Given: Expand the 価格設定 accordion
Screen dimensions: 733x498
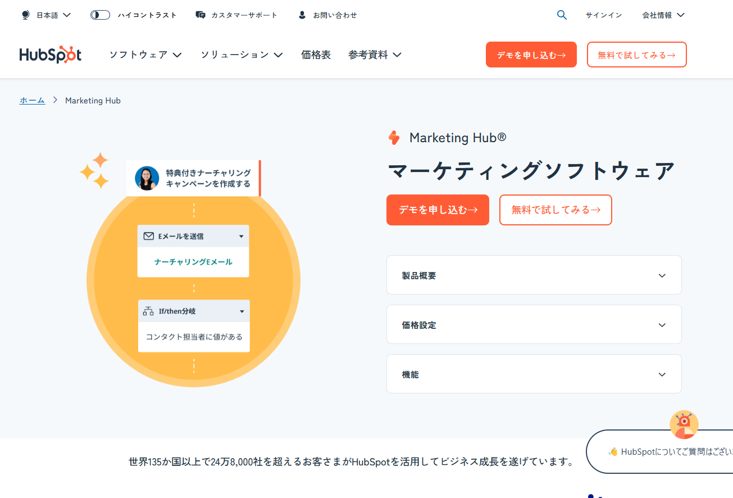Looking at the screenshot, I should pyautogui.click(x=534, y=324).
